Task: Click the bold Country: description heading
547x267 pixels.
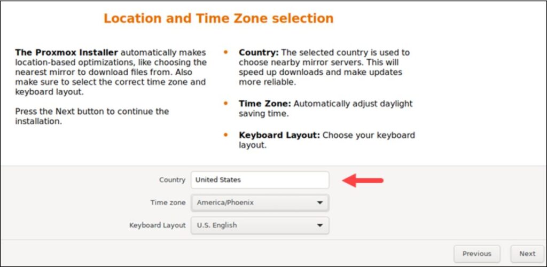Action: 259,52
